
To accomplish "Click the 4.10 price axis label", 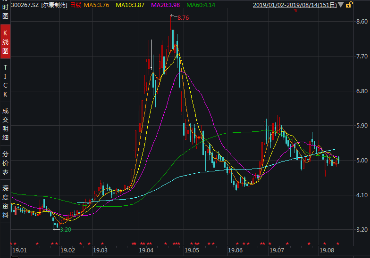I will pyautogui.click(x=362, y=195).
